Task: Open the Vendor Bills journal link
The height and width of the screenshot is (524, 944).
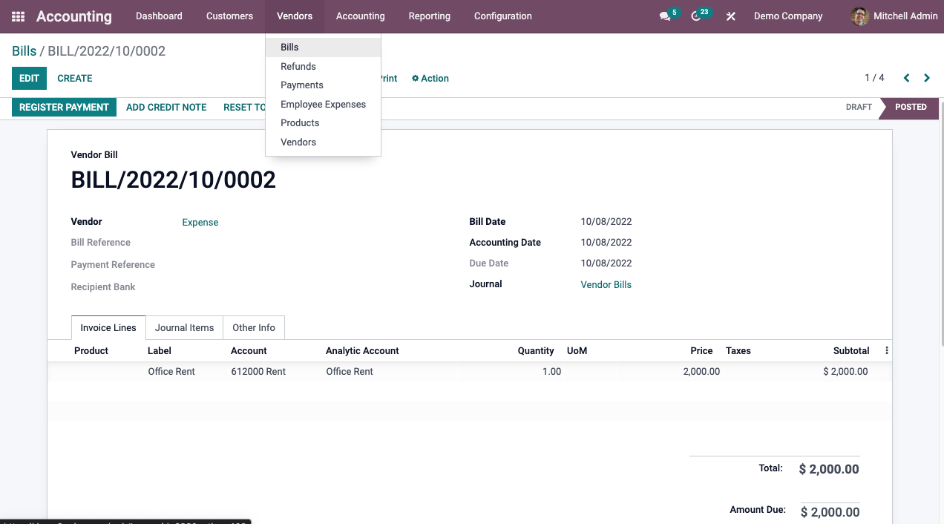Action: coord(606,285)
